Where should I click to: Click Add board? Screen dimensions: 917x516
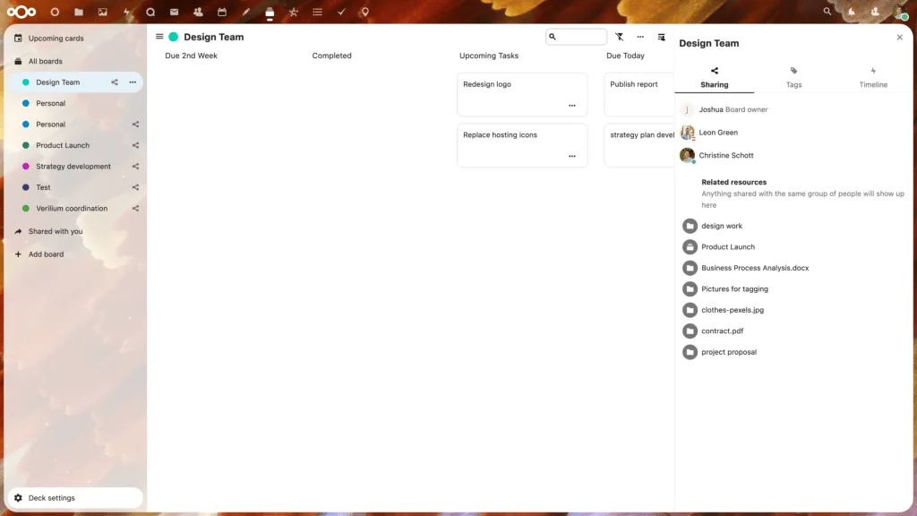(76, 254)
